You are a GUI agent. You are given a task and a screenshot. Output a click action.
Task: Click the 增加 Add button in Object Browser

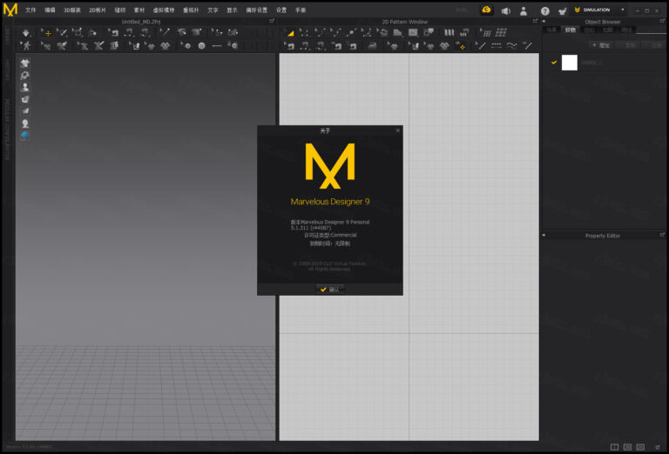click(x=601, y=44)
